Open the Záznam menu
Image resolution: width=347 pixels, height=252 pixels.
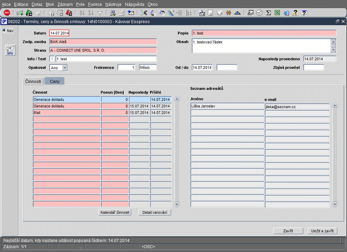pos(65,4)
